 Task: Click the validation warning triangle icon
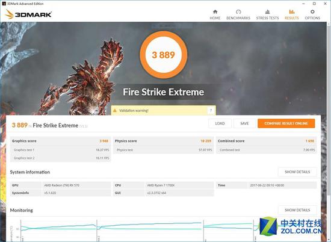115,110
